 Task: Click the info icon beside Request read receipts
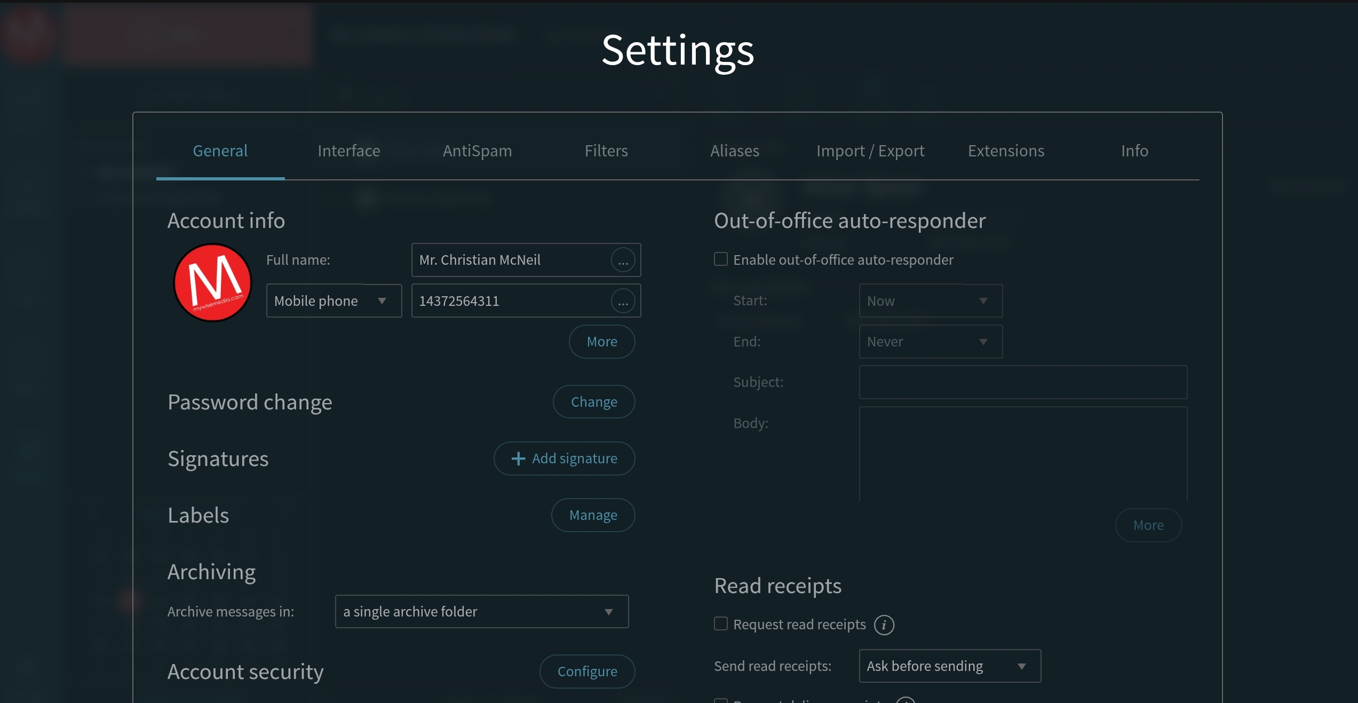884,625
